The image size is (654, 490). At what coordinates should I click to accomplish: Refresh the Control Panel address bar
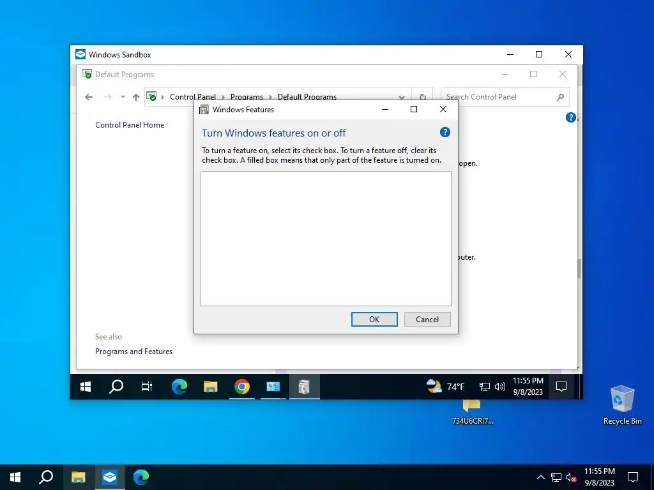click(x=422, y=97)
